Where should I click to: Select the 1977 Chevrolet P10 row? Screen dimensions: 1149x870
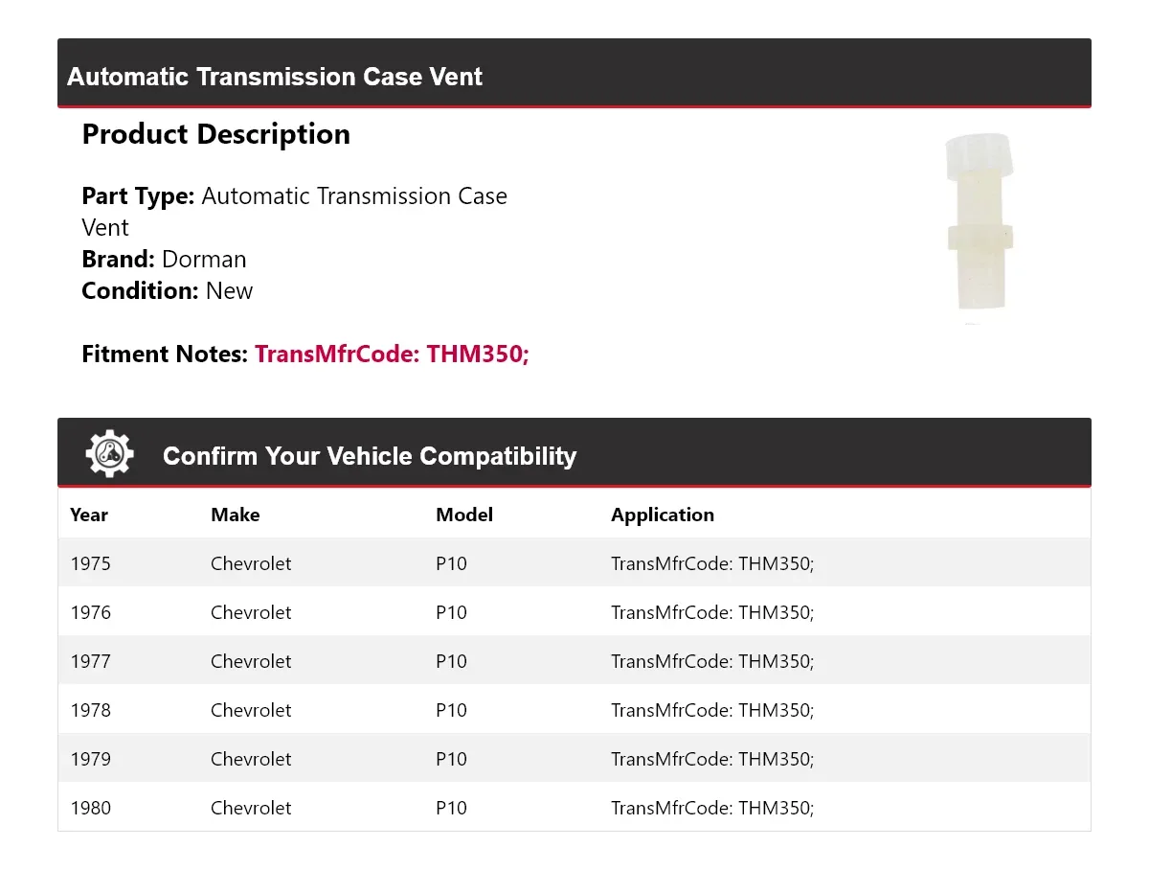tap(574, 660)
